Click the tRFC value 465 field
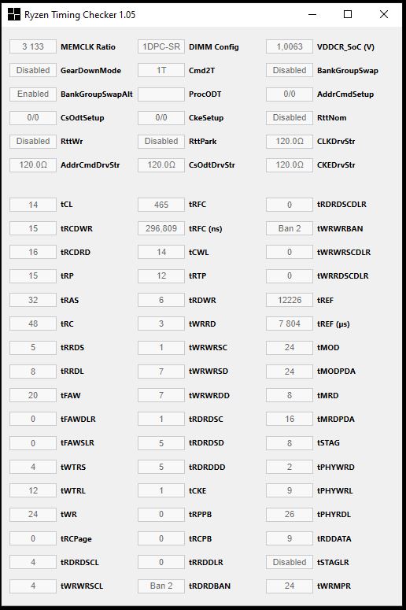 [161, 205]
